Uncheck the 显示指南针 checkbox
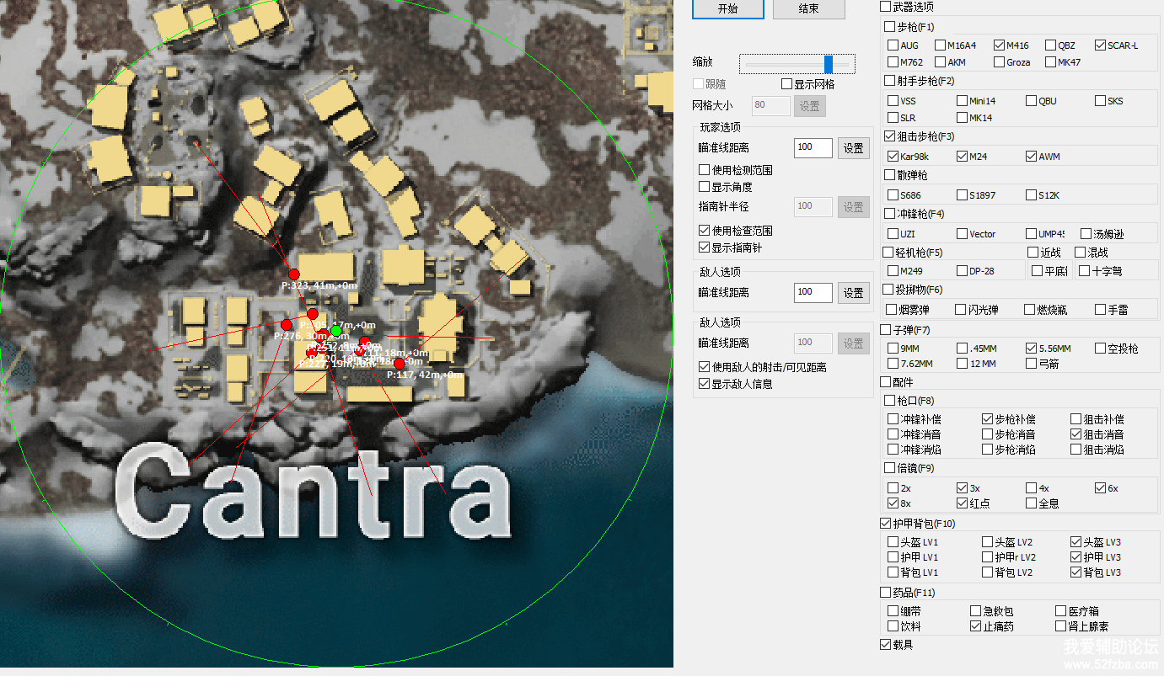1164x676 pixels. coord(705,248)
